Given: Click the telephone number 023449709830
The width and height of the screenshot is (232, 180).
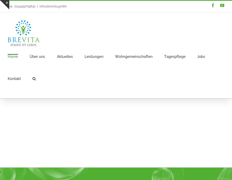Looking at the screenshot, I should tap(25, 6).
